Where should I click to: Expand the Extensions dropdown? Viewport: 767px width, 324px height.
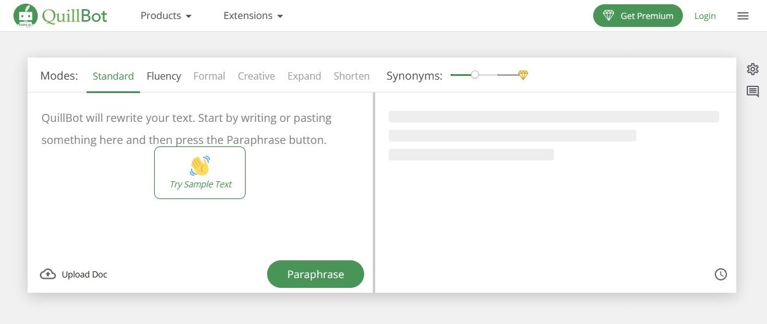[x=253, y=16]
